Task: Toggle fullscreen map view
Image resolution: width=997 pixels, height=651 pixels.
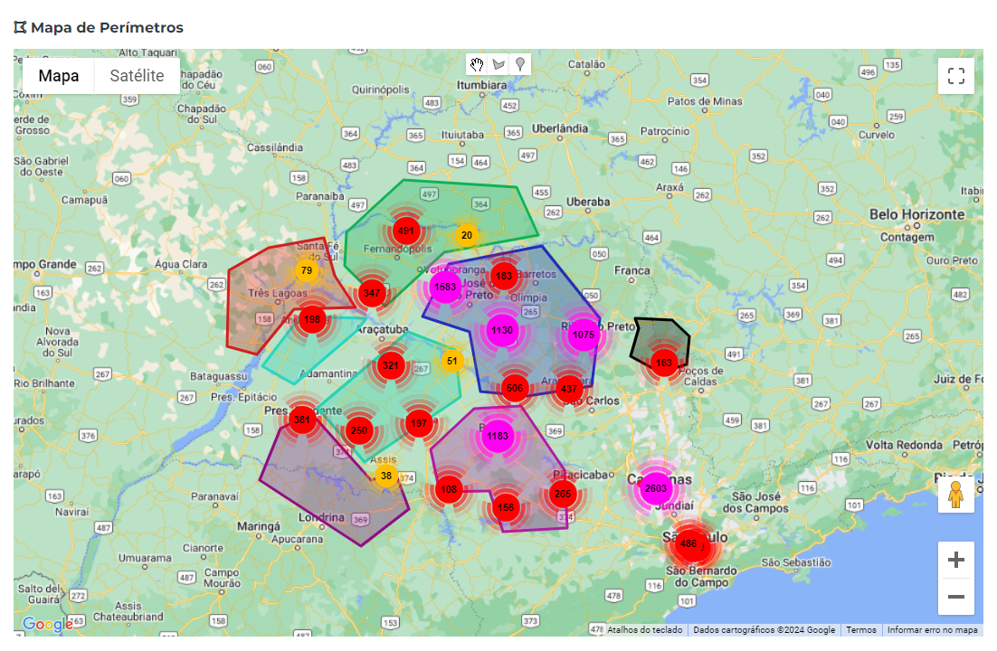Action: pyautogui.click(x=956, y=76)
